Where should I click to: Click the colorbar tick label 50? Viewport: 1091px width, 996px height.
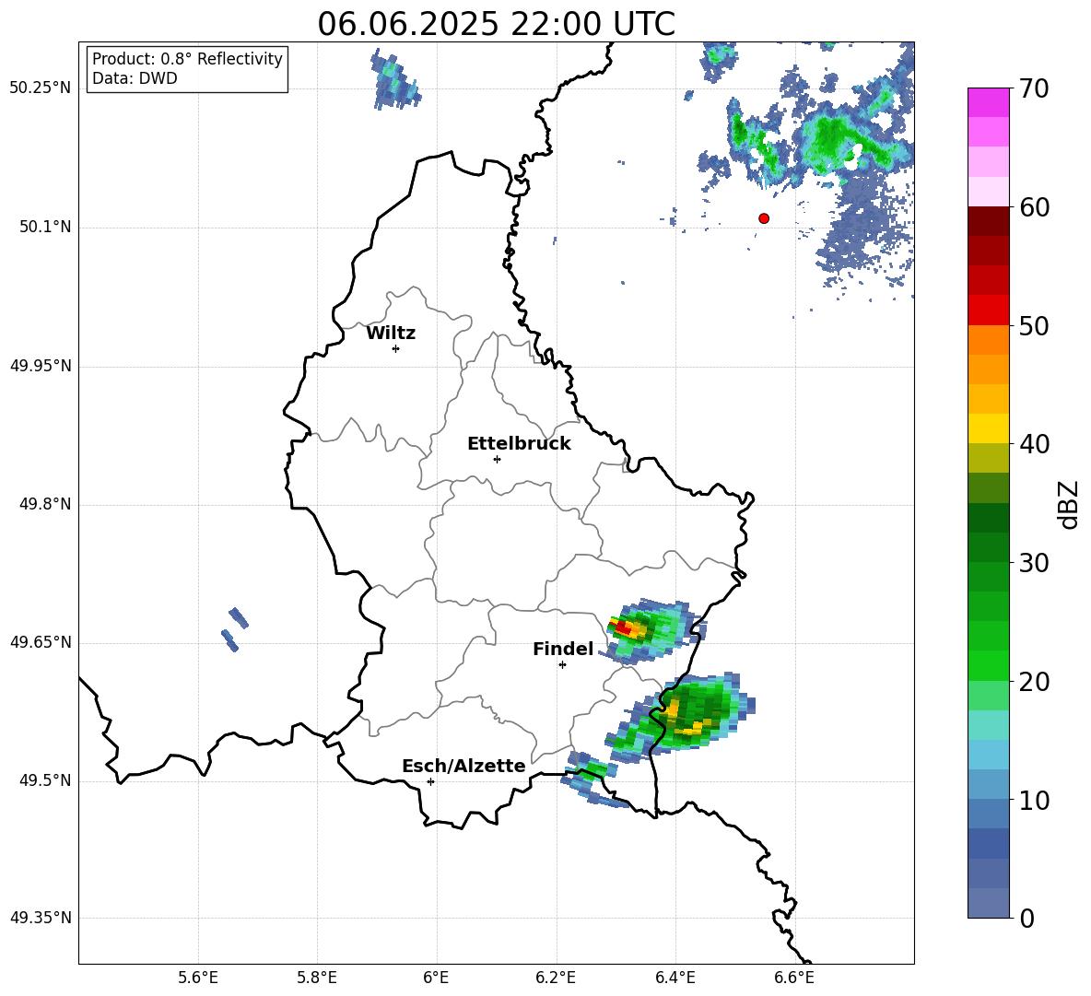[x=1034, y=326]
